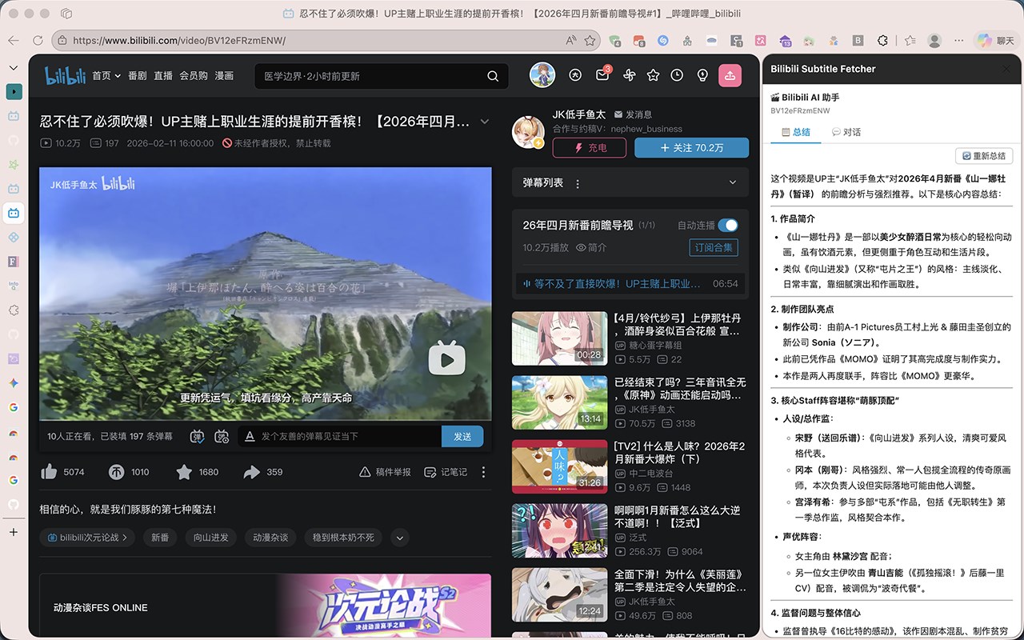Image resolution: width=1024 pixels, height=640 pixels.
Task: Open the Edge Copilot 聊天 button
Action: point(995,40)
